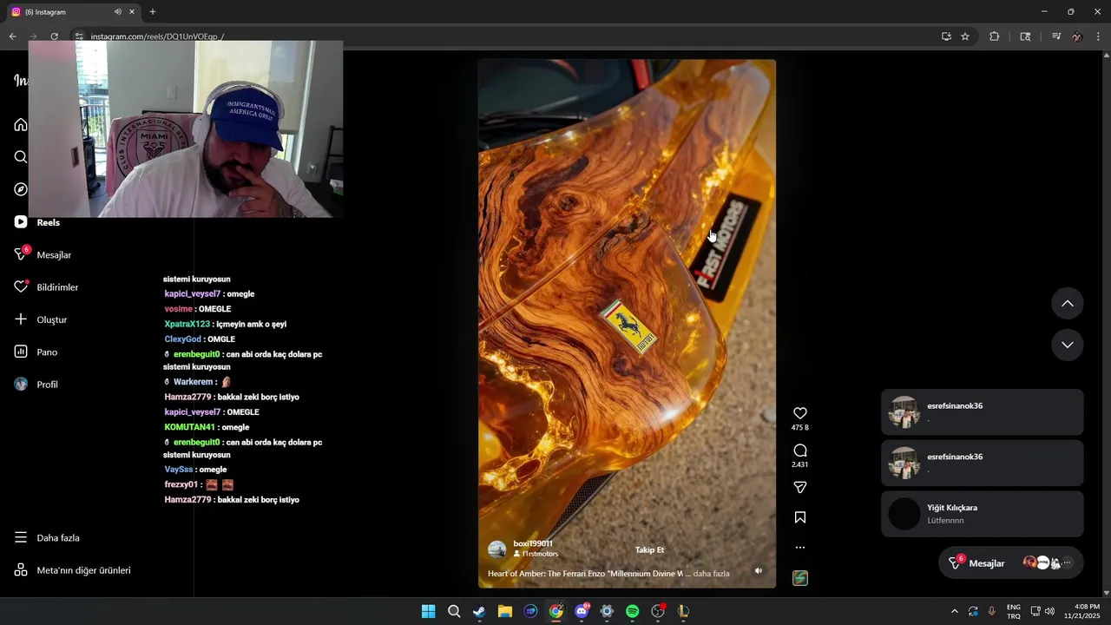The height and width of the screenshot is (625, 1111).
Task: Open the Daha fazla menu
Action: point(47,537)
